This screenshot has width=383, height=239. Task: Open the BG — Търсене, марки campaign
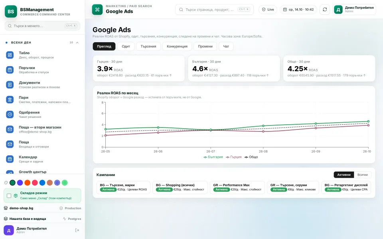123,187
